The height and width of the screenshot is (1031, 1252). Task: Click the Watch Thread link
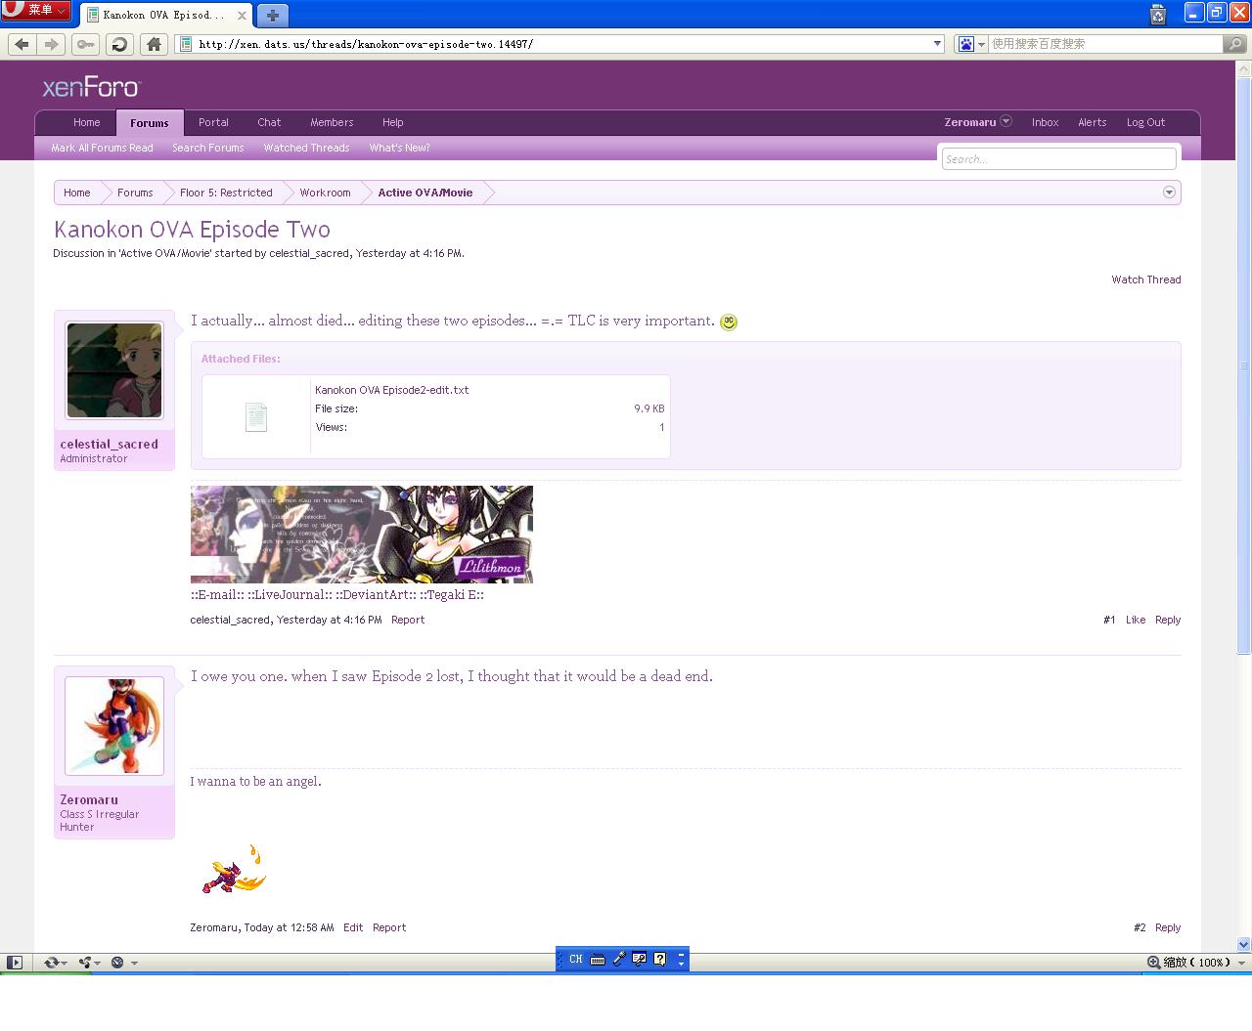pyautogui.click(x=1145, y=279)
